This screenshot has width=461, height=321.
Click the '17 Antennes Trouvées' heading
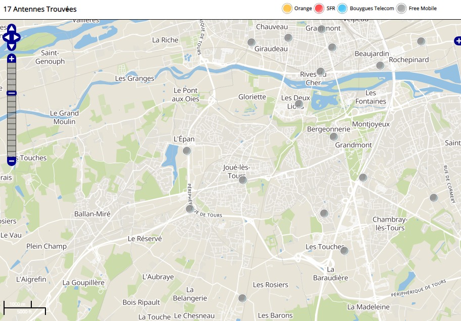(x=40, y=9)
